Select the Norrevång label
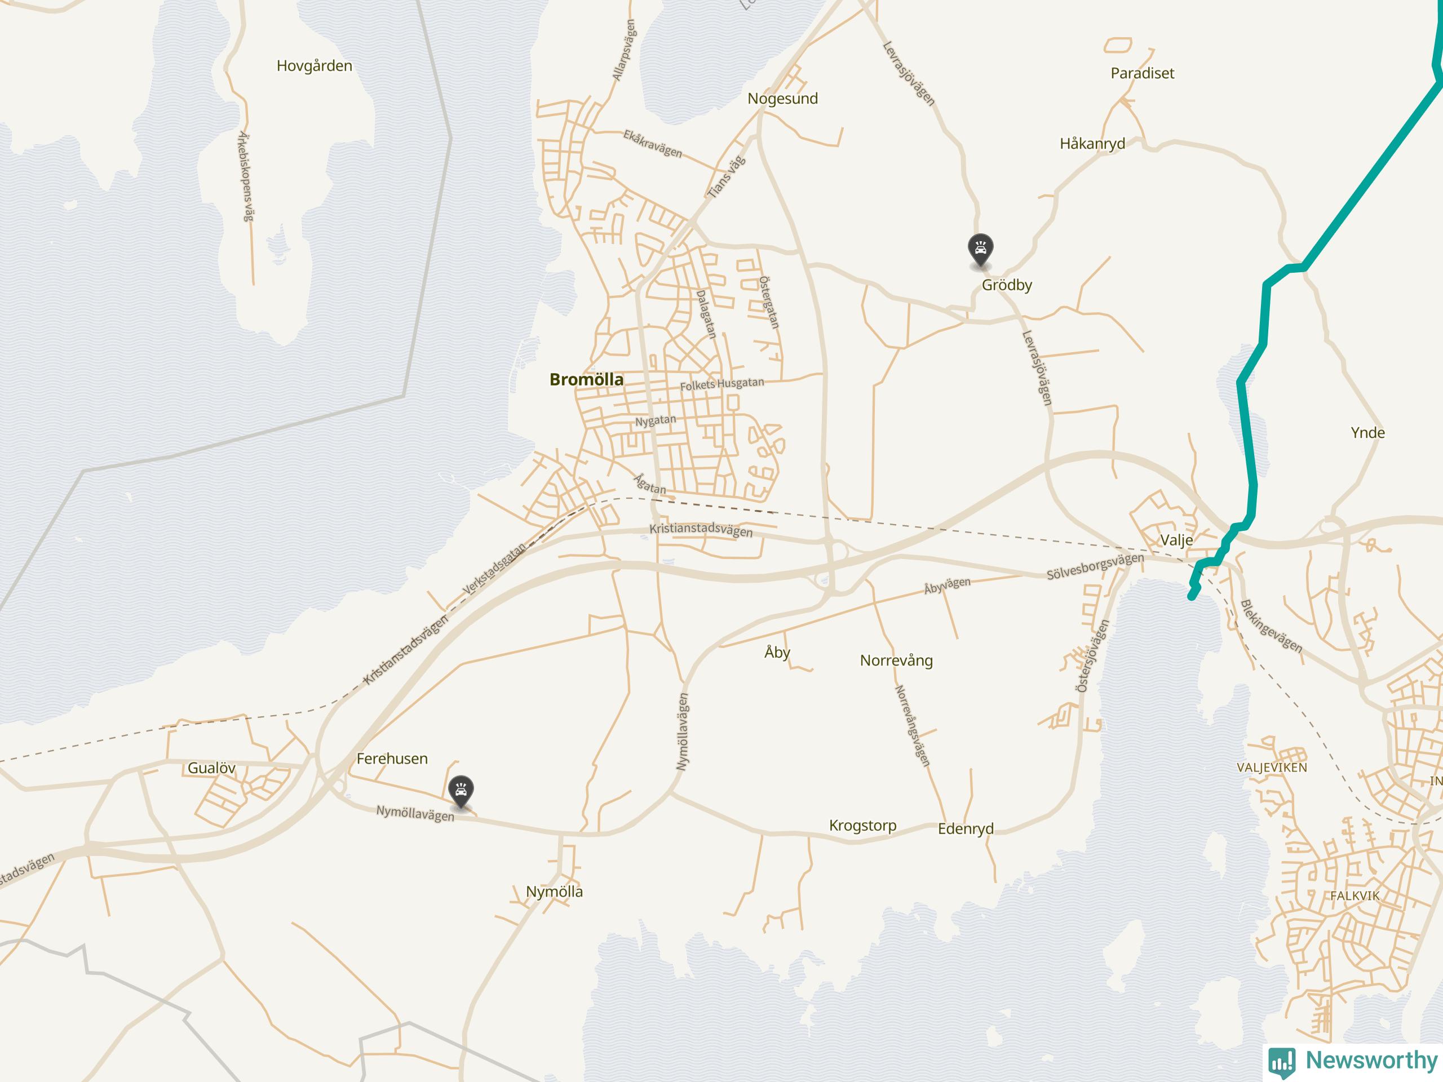This screenshot has height=1082, width=1443. (896, 660)
